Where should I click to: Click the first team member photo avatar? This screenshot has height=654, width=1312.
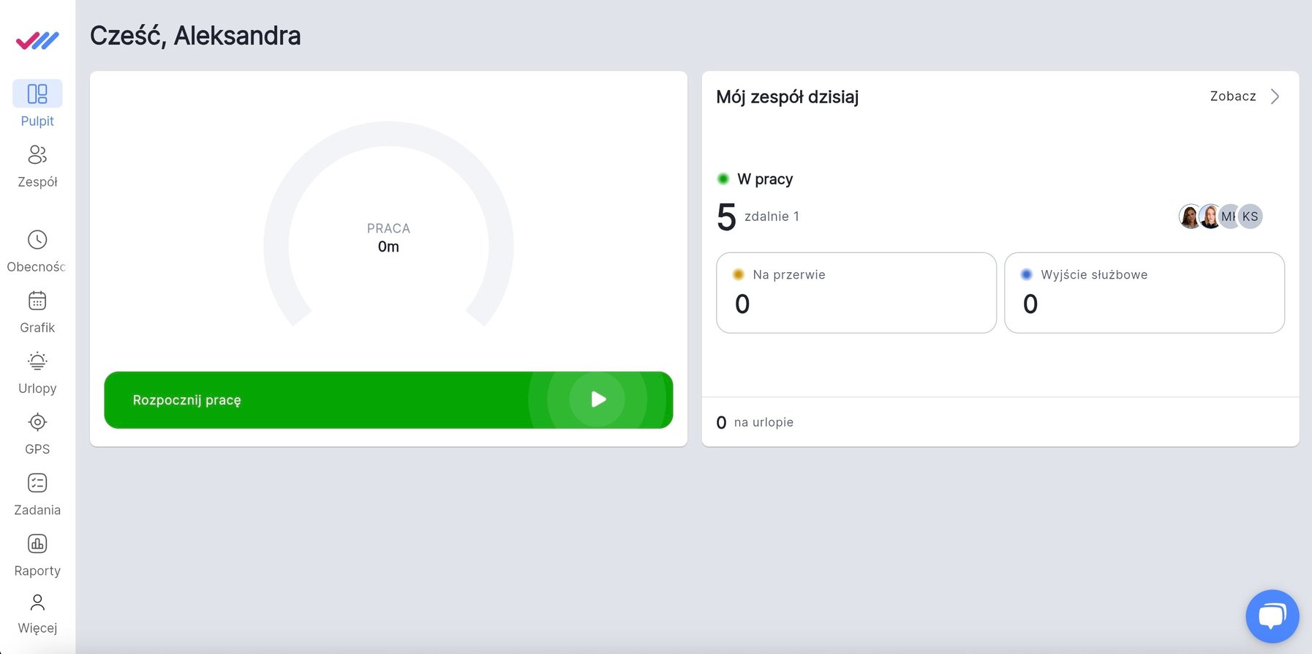(1188, 217)
